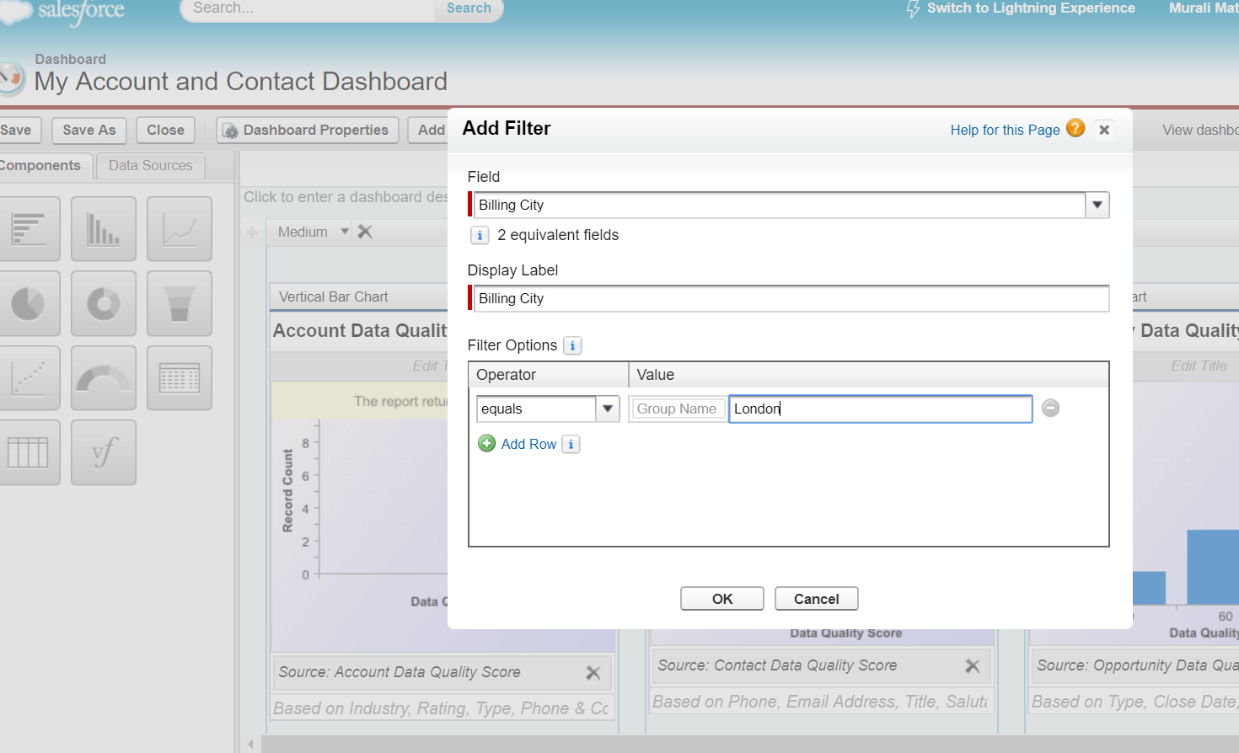Open the Medium column width dropdown
The image size is (1239, 753).
coord(345,232)
